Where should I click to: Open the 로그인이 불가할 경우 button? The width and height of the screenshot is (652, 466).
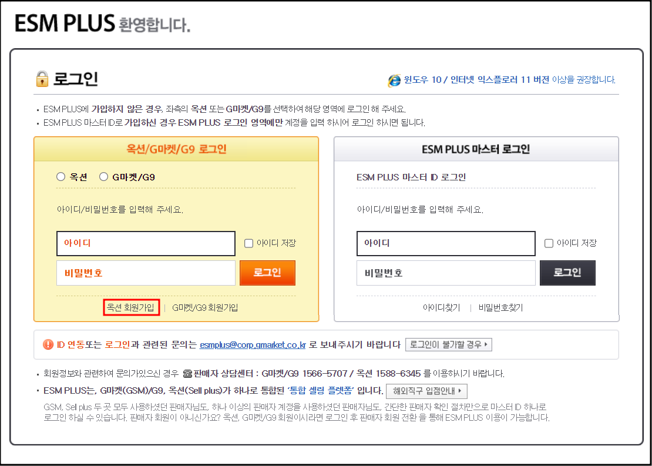449,344
